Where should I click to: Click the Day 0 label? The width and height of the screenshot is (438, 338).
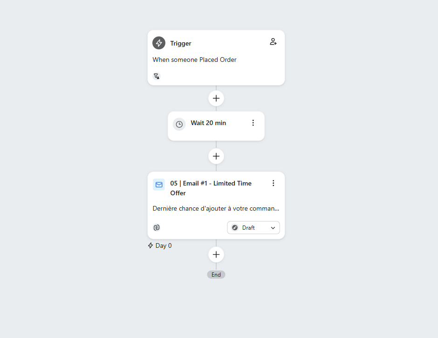coord(164,245)
